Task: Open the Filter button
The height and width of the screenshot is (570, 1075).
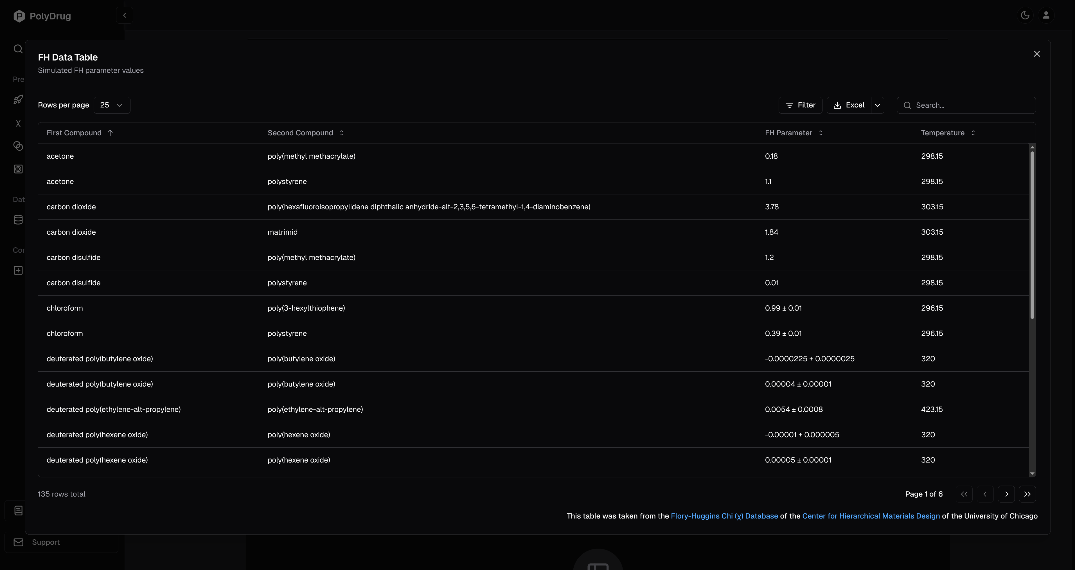Action: [800, 105]
